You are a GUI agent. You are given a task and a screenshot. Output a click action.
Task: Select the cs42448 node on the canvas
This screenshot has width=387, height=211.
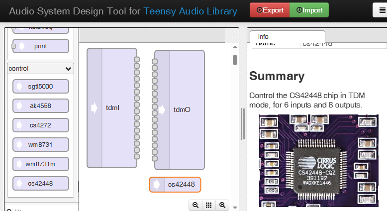(x=175, y=184)
